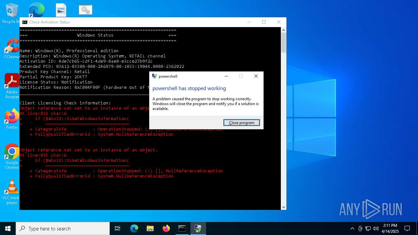The image size is (418, 235).
Task: Select the CCleaner desktop shortcut
Action: 12,49
